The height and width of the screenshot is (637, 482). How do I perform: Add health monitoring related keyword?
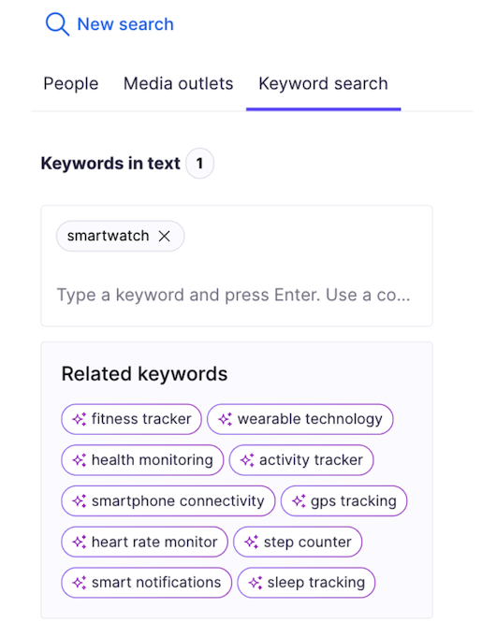pos(142,460)
